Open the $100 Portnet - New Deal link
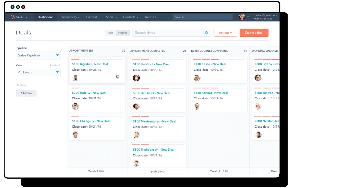Viewport: 343px width, 188px height. [211, 93]
